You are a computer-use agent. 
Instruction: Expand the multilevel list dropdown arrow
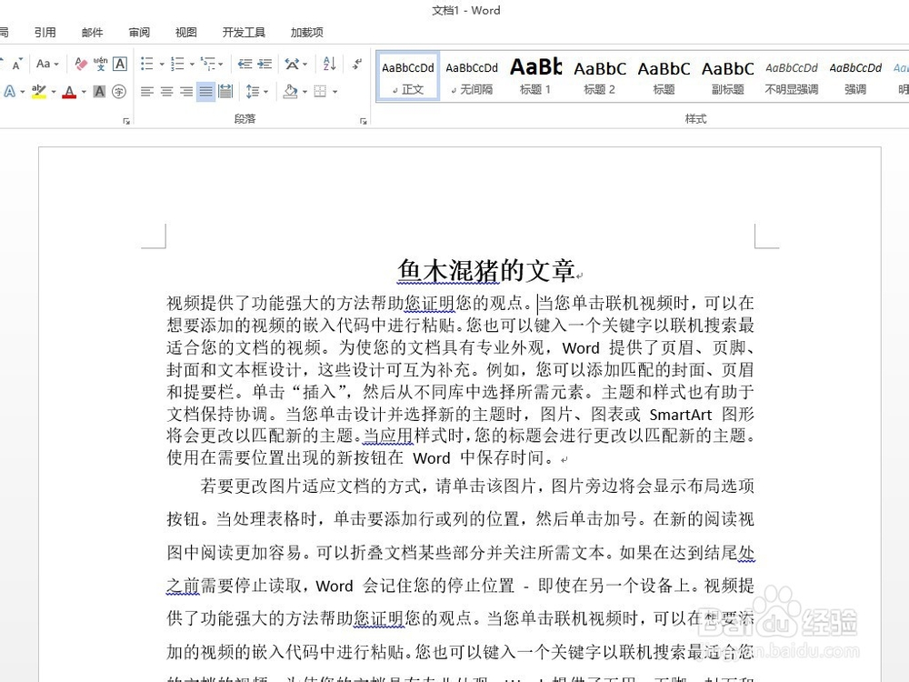pyautogui.click(x=221, y=64)
